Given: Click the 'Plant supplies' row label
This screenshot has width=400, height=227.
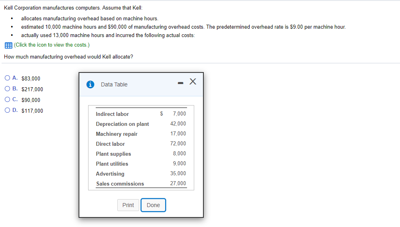Looking at the screenshot, I should (x=113, y=154).
